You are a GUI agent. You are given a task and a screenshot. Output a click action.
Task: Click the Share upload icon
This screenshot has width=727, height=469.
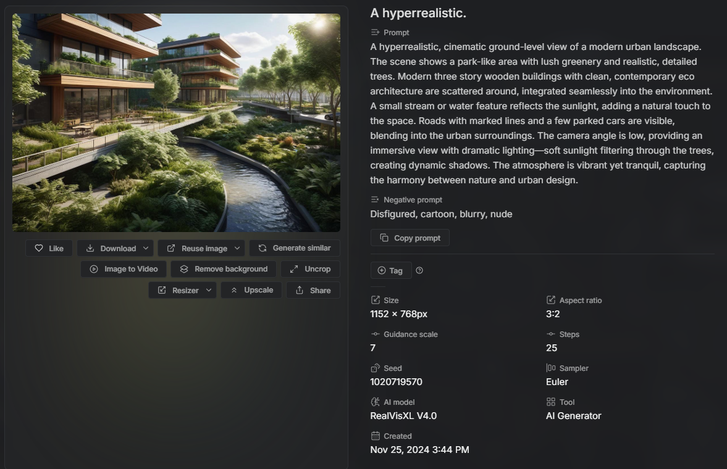click(300, 290)
